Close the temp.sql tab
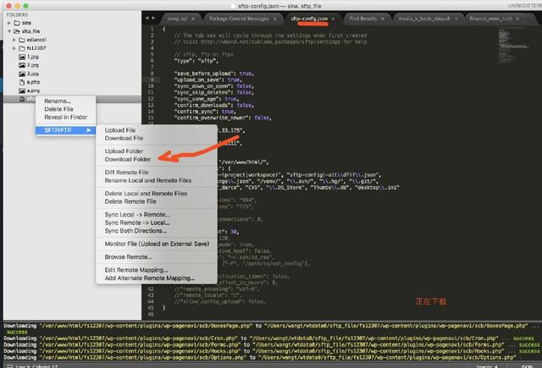This screenshot has height=368, width=542. [193, 19]
